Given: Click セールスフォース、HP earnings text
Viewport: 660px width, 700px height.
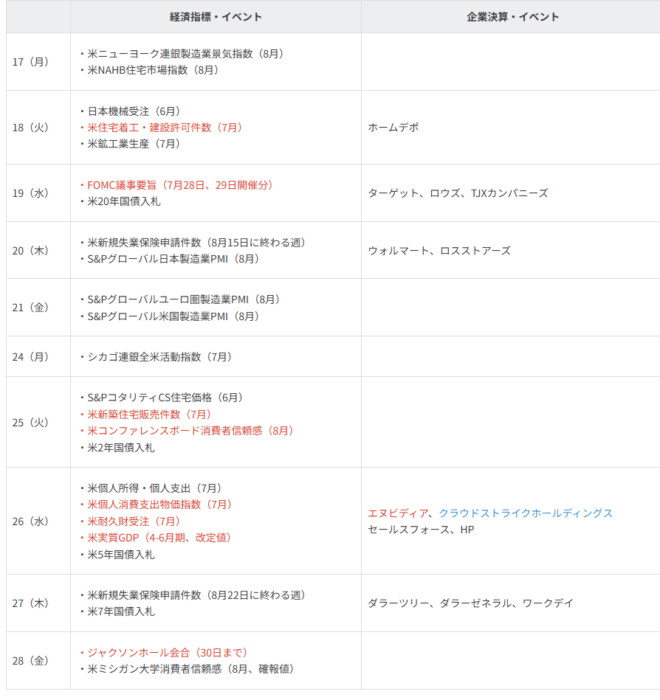Looking at the screenshot, I should pos(421,530).
